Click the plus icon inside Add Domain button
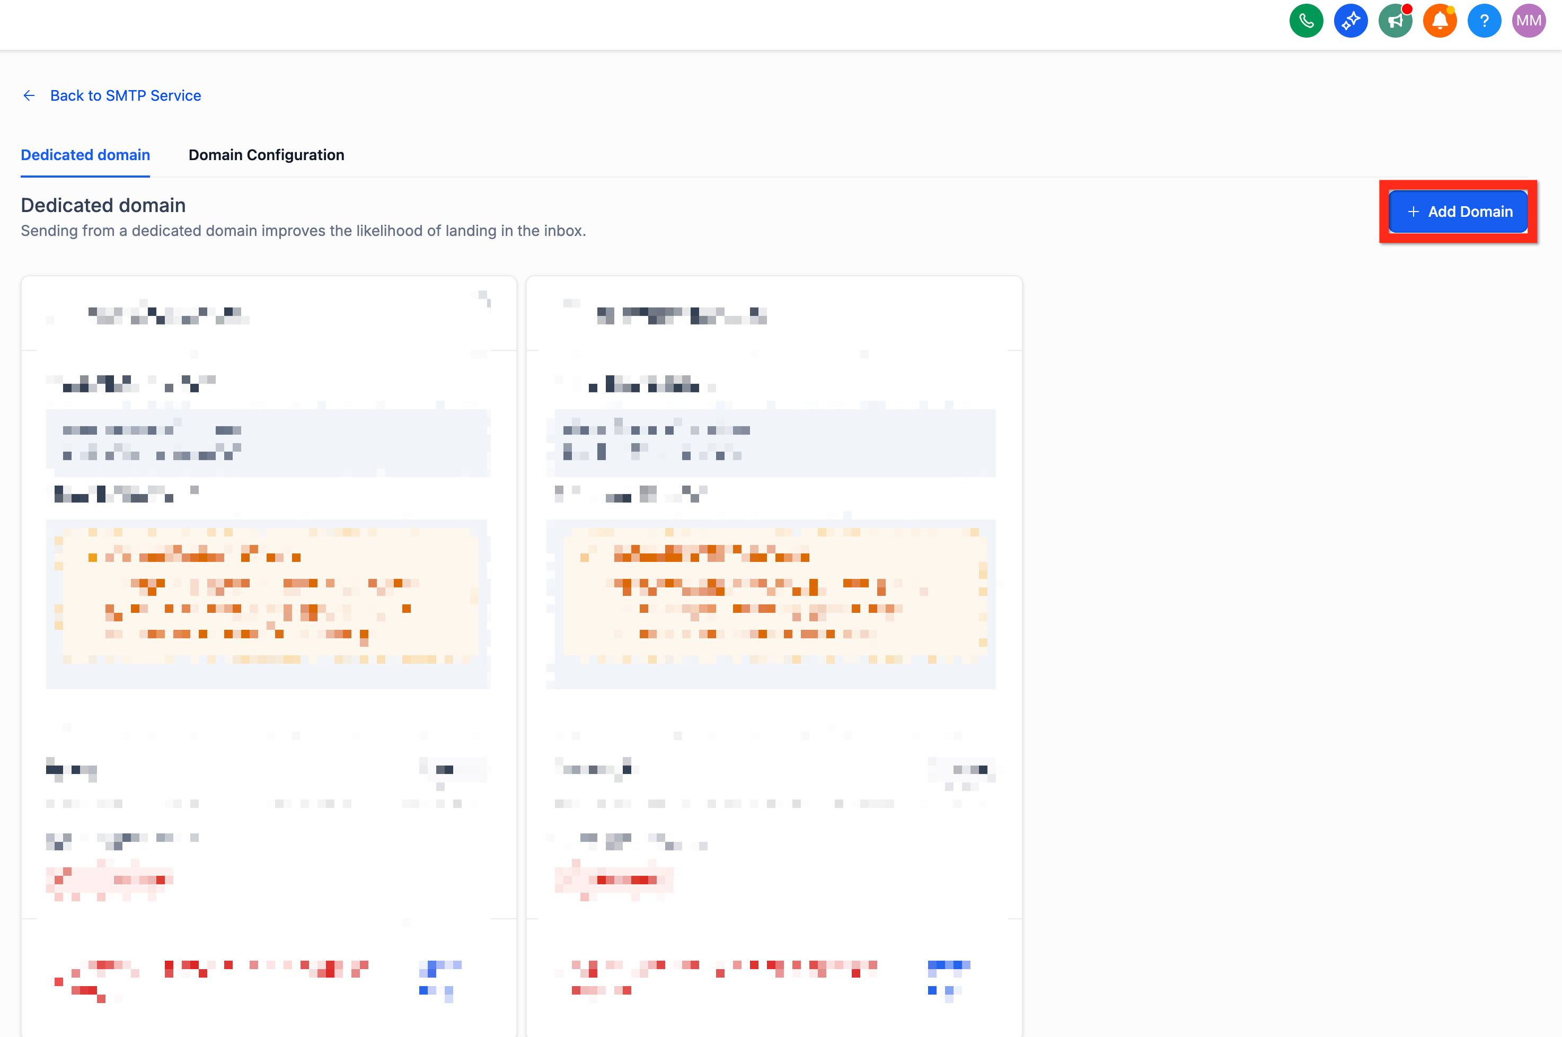1562x1037 pixels. point(1413,212)
